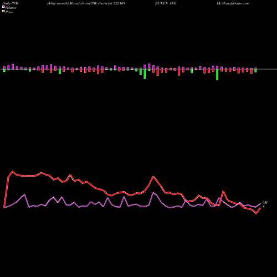The width and height of the screenshot is (277, 277).
Task: Click the 'Price' legend label
Action: 9,12
